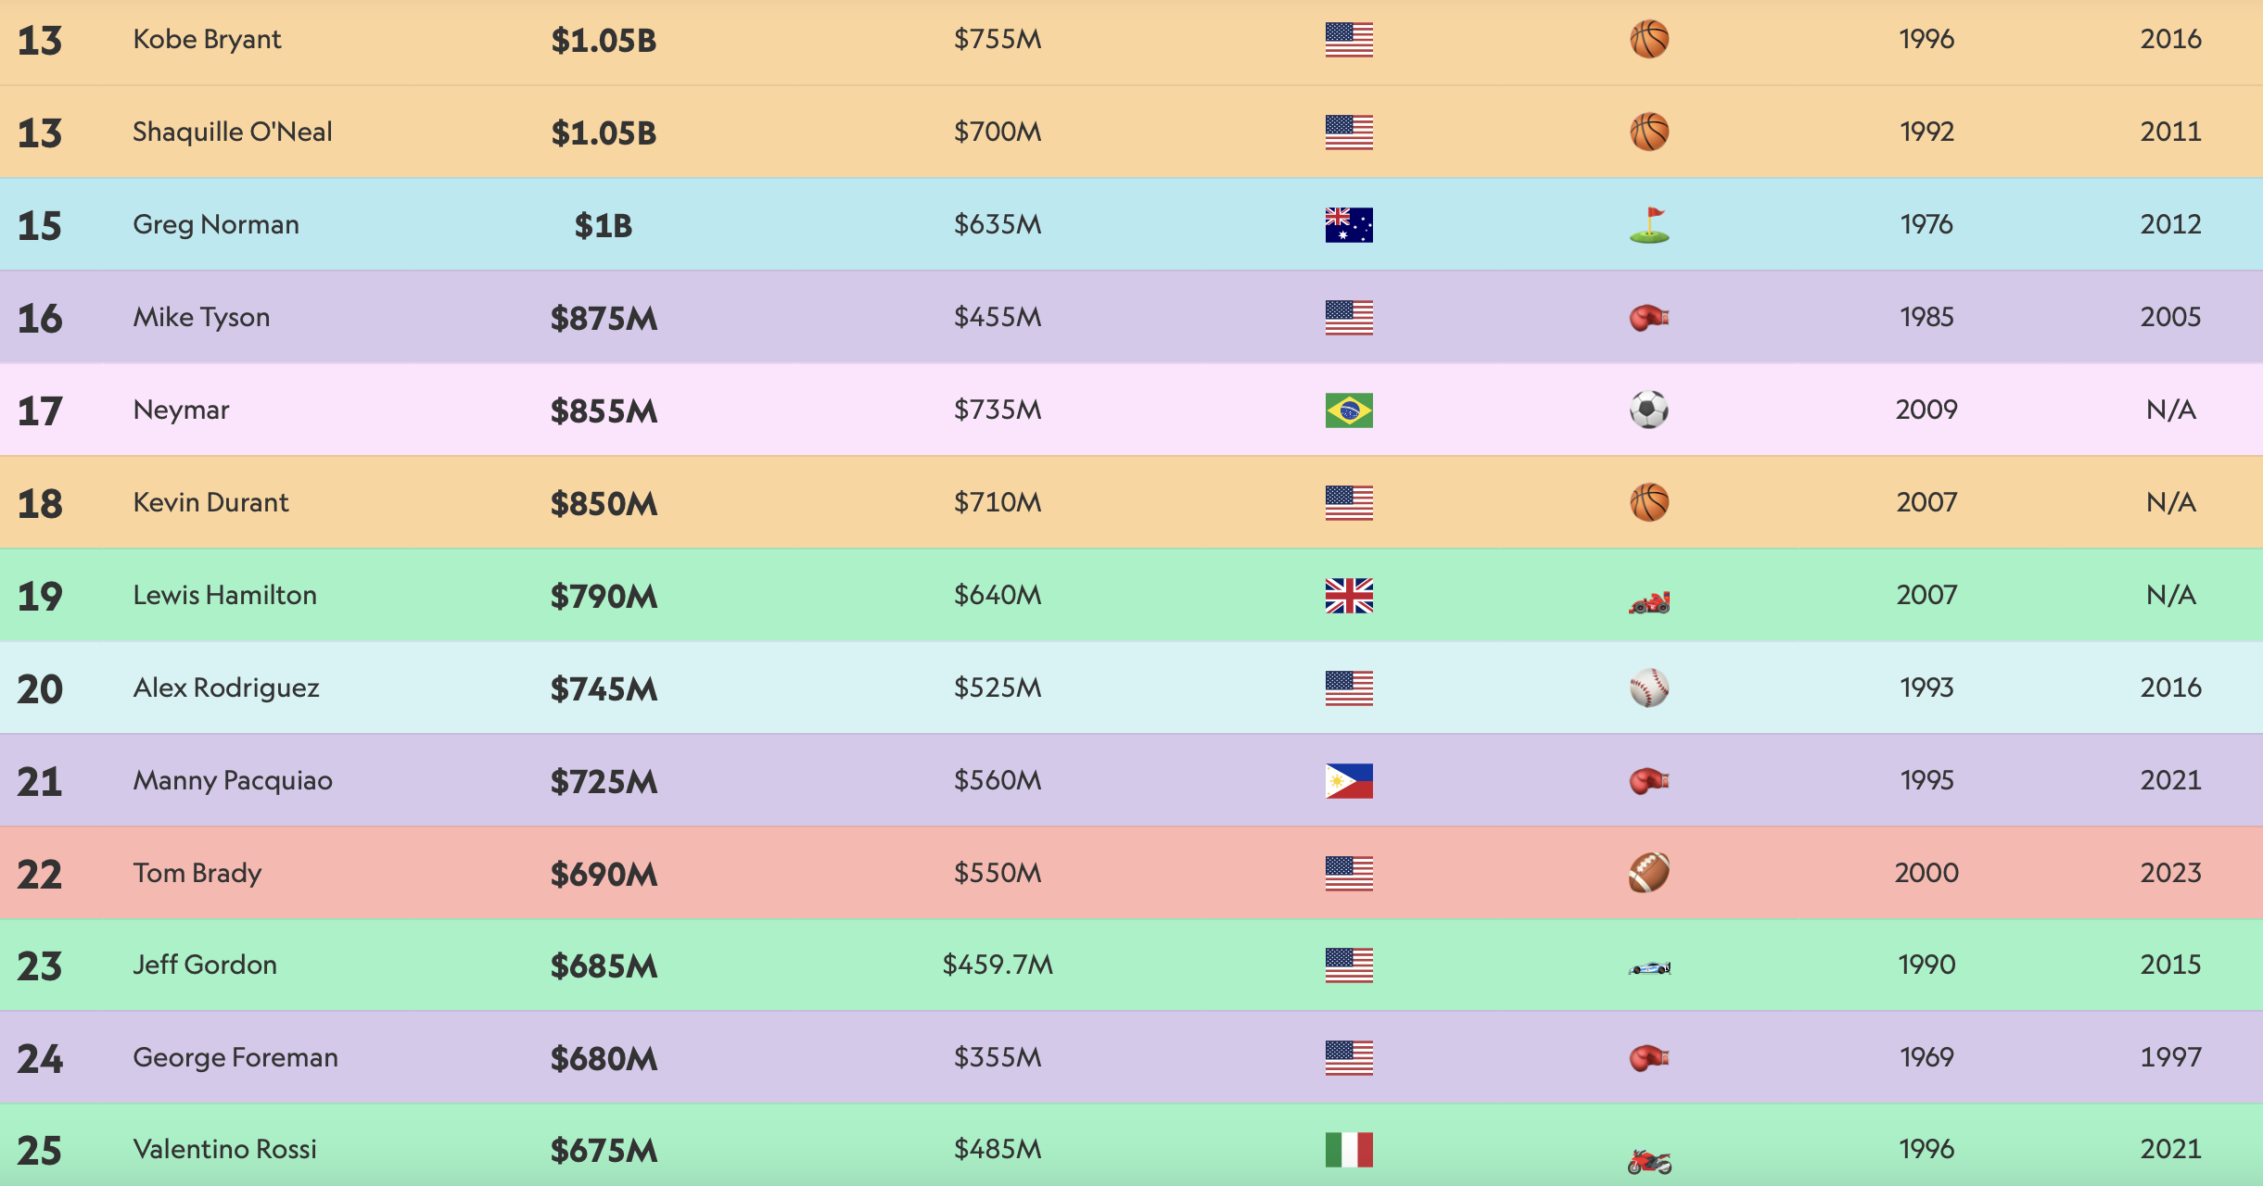
Task: Click the motorcycle icon for Valentino Rossi
Action: pos(1649,1160)
